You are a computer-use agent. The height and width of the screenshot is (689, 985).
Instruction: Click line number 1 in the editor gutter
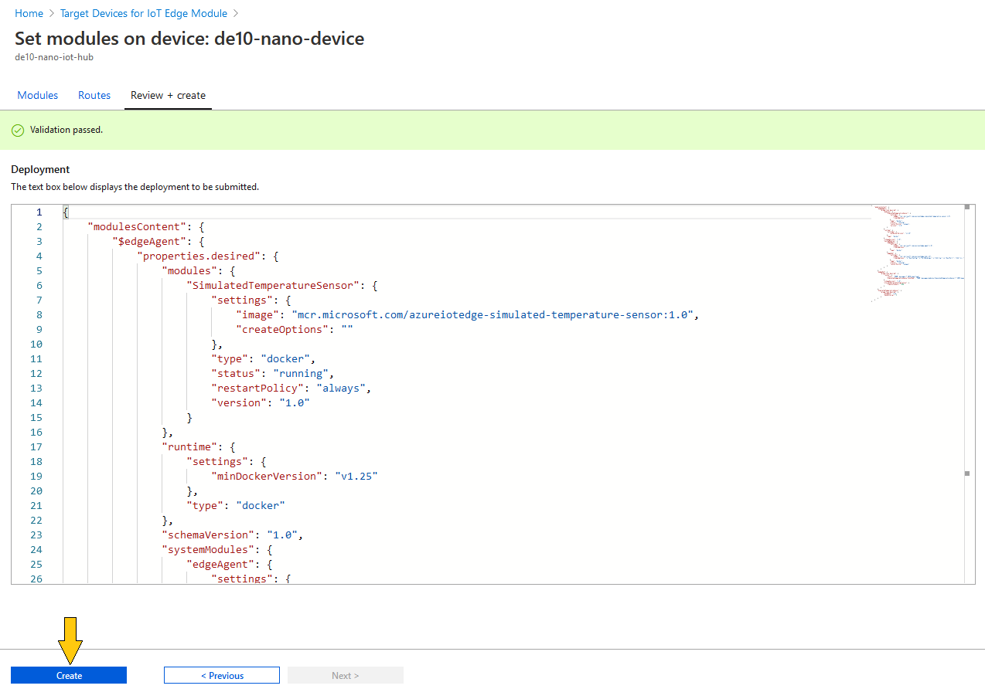[x=39, y=212]
